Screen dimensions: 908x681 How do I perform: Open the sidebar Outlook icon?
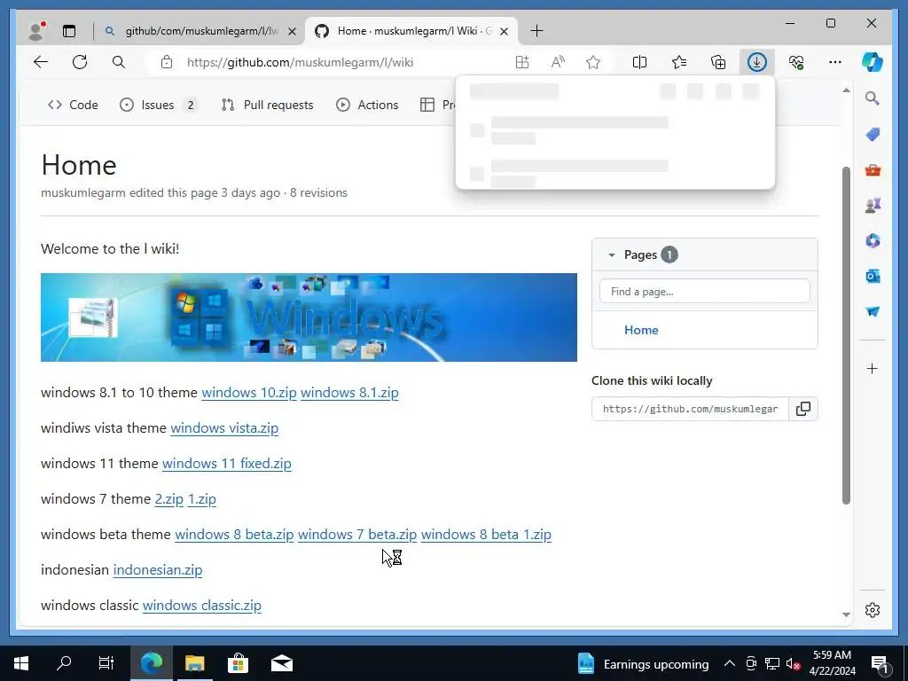(873, 277)
